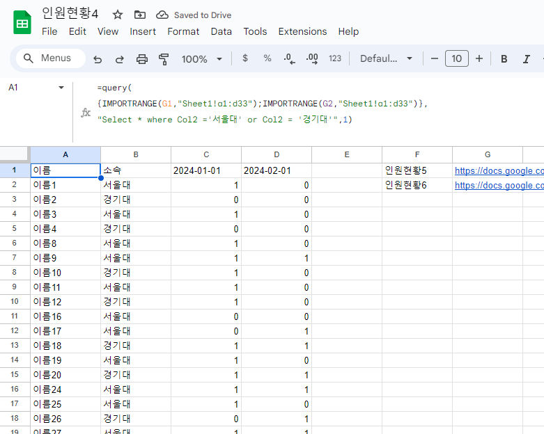Increase font size with plus button
Viewport: 544px width, 434px height.
point(479,58)
